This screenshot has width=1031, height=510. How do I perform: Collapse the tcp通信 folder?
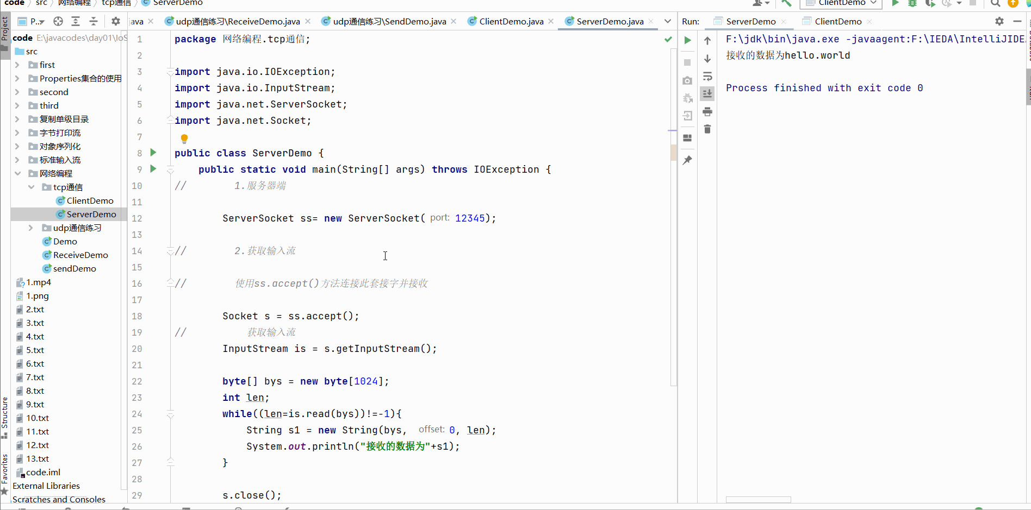click(31, 187)
